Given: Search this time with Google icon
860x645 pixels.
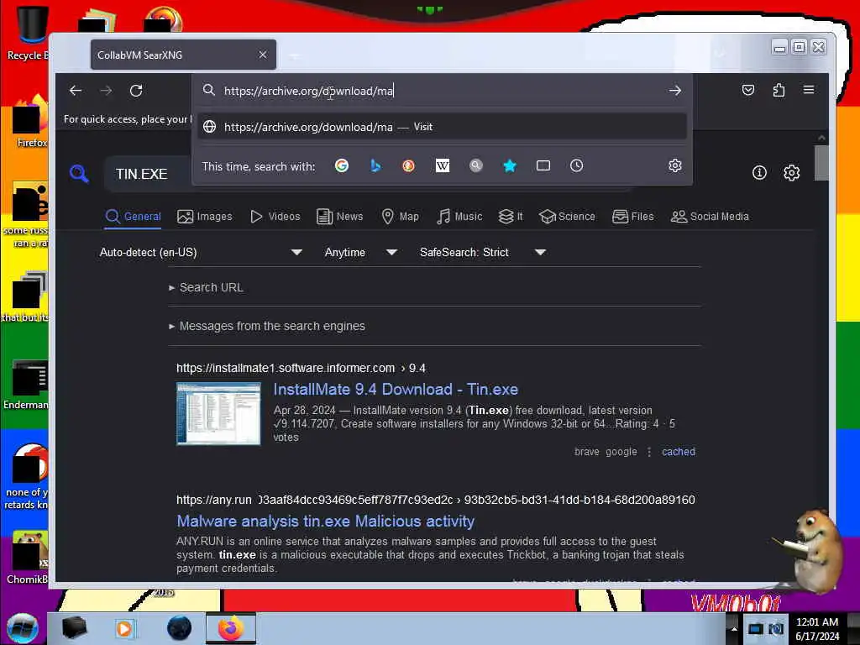Looking at the screenshot, I should (342, 165).
